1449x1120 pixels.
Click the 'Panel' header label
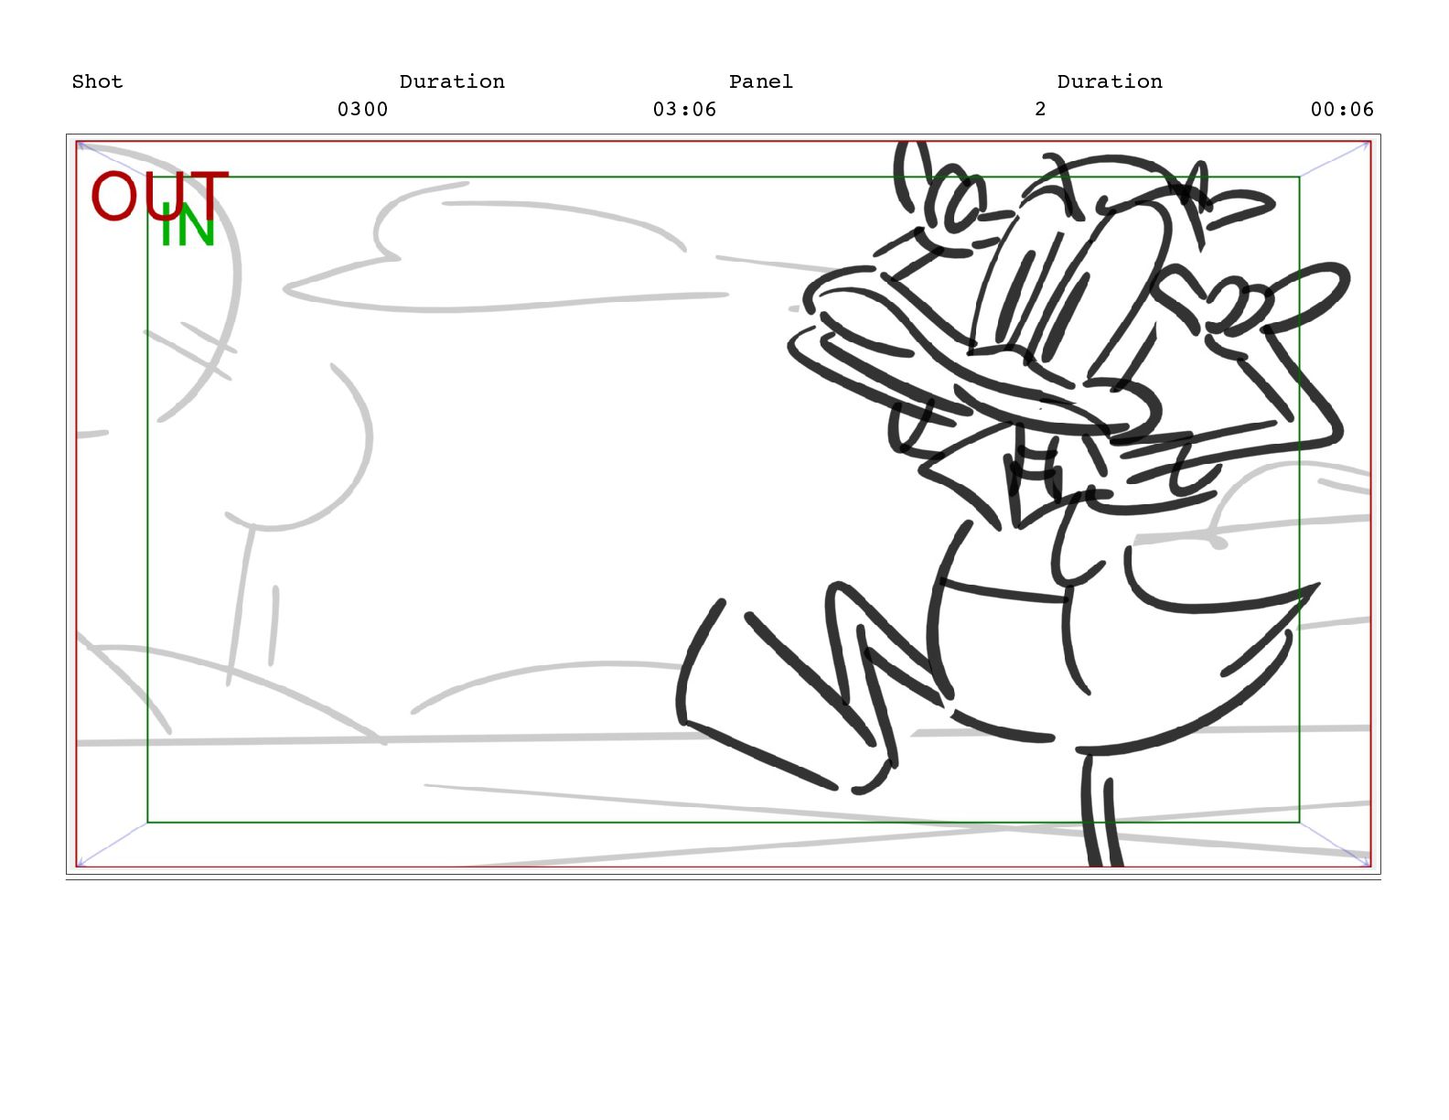point(761,81)
